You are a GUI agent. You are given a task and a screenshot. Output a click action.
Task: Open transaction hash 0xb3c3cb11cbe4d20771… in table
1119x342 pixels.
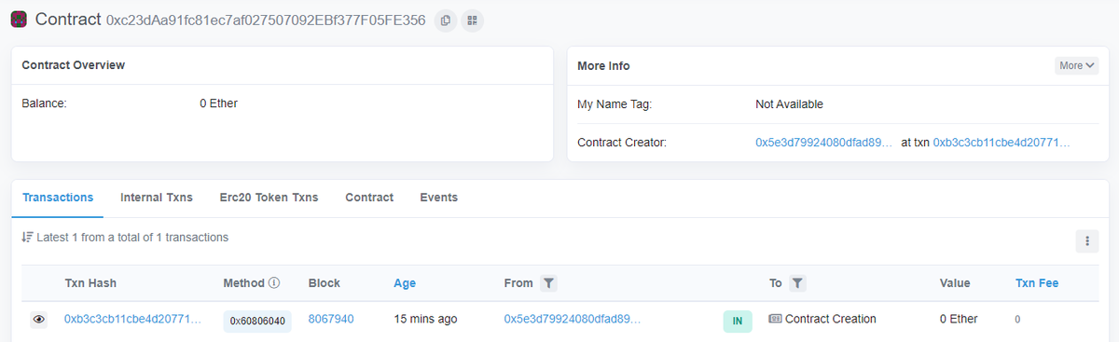pyautogui.click(x=133, y=319)
